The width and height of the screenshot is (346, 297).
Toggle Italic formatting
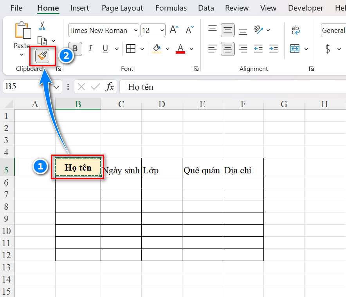tap(90, 49)
